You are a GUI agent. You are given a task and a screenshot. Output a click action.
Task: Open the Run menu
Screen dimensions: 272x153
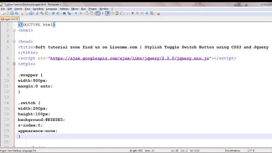[83, 9]
